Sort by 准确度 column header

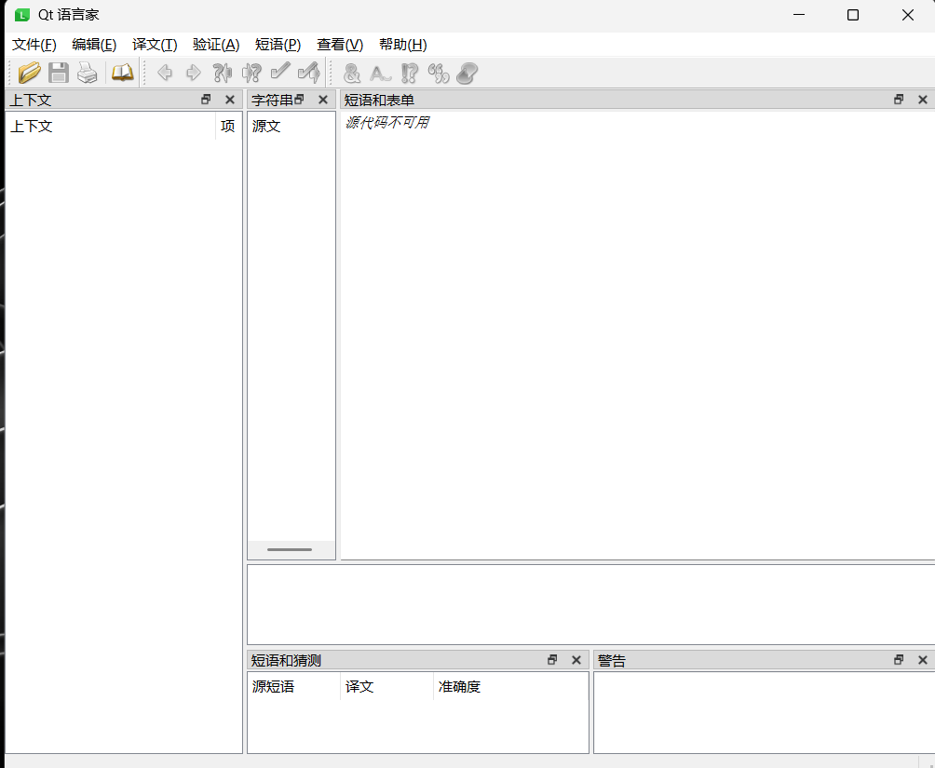click(x=511, y=687)
